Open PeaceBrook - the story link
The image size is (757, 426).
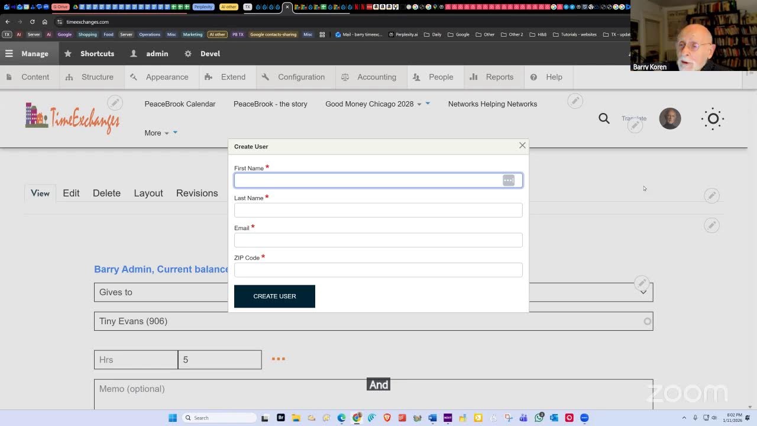coord(270,104)
